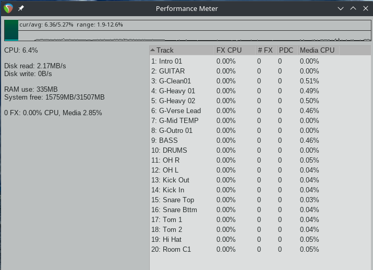Image resolution: width=373 pixels, height=270 pixels.
Task: Sort list by the PDC column
Action: [287, 50]
